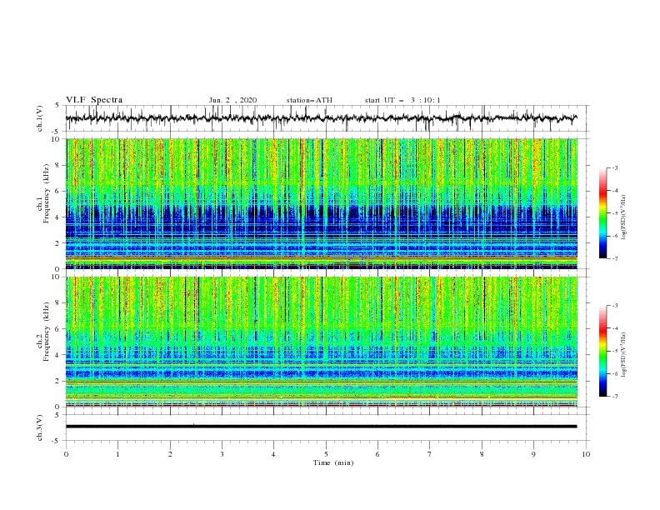The width and height of the screenshot is (660, 510).
Task: Click the "1" tick on the time axis
Action: point(117,454)
